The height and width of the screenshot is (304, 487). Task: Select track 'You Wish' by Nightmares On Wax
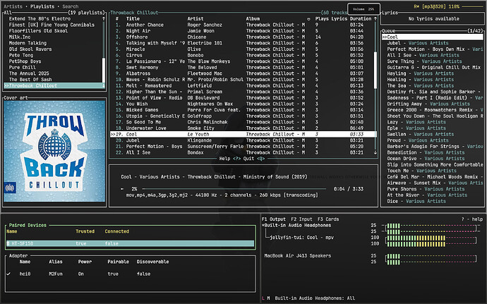tap(243, 104)
